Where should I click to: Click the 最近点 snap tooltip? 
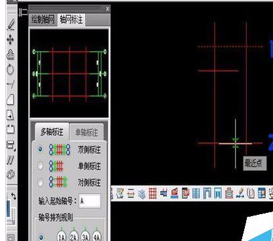tap(255, 163)
